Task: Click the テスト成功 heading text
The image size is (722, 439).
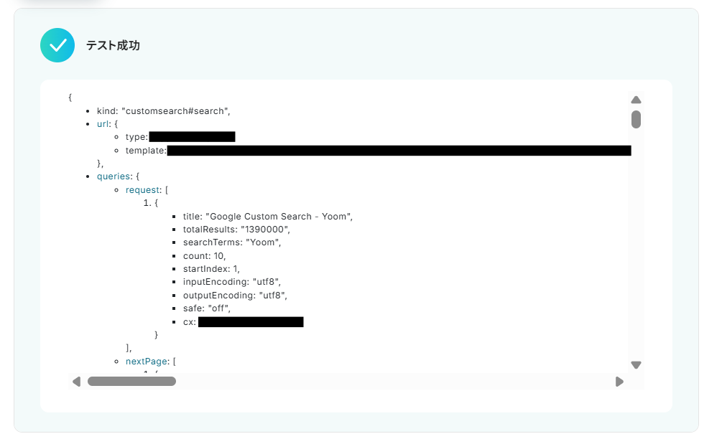Action: 113,45
